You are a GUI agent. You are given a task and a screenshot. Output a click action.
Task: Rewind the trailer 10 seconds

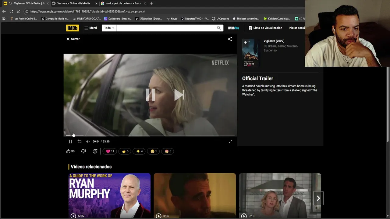[x=79, y=141]
